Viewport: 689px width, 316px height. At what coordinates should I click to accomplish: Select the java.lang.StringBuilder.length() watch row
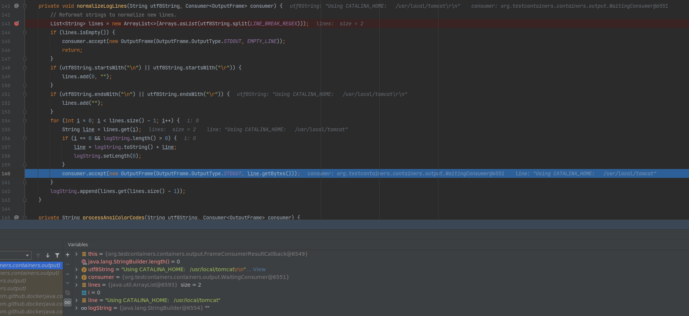click(x=380, y=262)
